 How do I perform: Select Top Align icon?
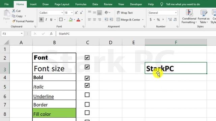pyautogui.click(x=89, y=12)
